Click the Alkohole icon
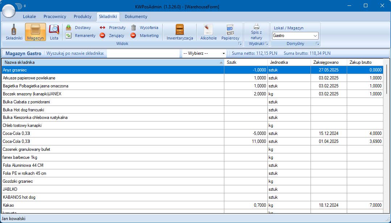 208,32
